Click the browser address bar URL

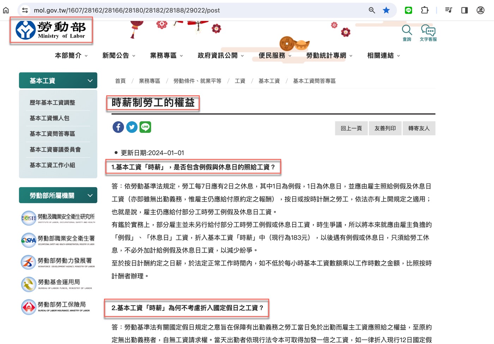coord(127,10)
